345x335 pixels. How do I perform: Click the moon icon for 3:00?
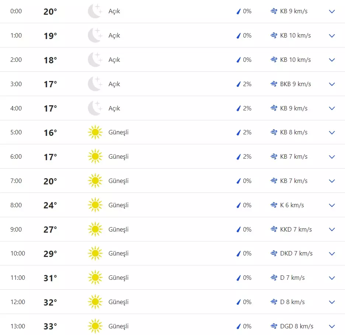click(95, 84)
